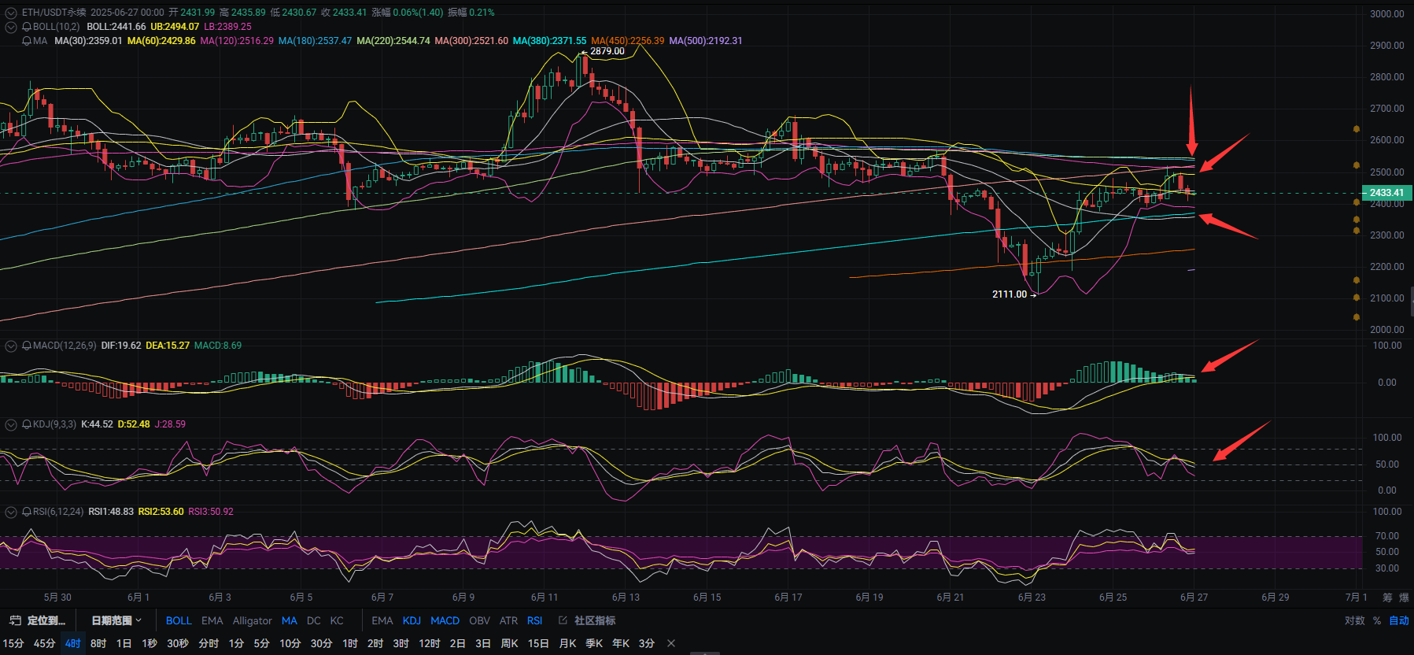Expand the 日期范围 date range dropdown
The image size is (1414, 655).
(x=116, y=620)
